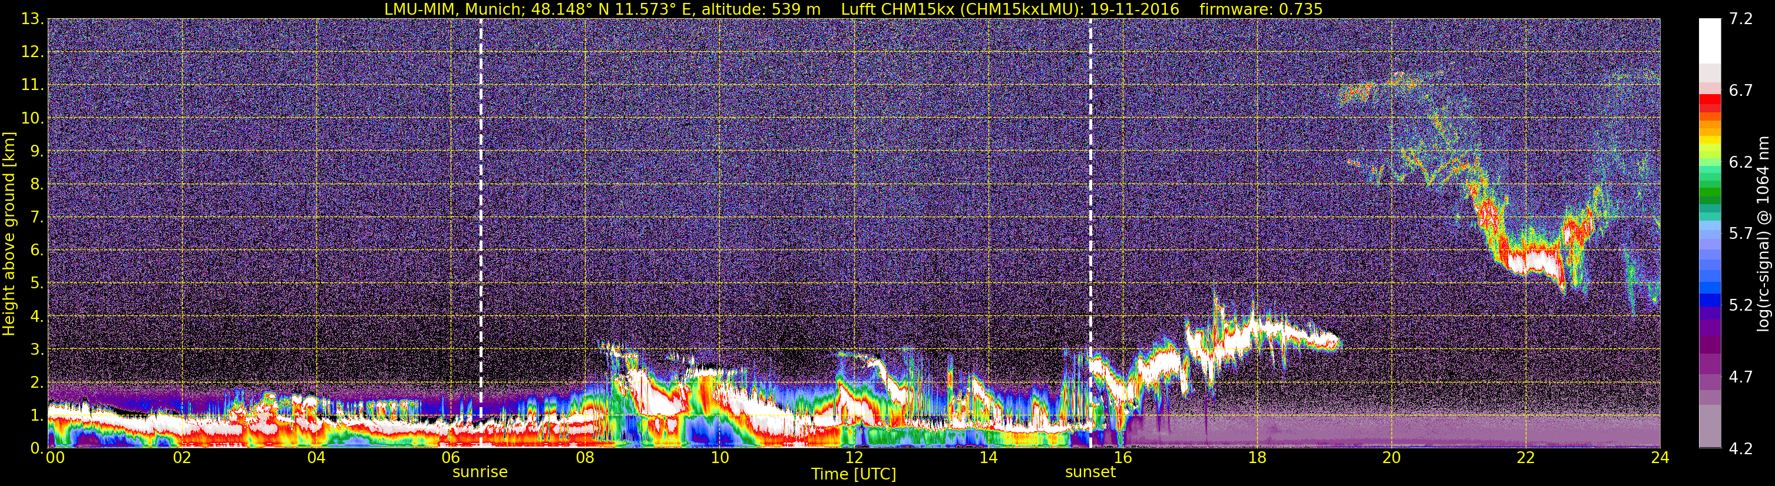The height and width of the screenshot is (486, 1775).
Task: Click the height axis tick label 9
Action: 36,151
